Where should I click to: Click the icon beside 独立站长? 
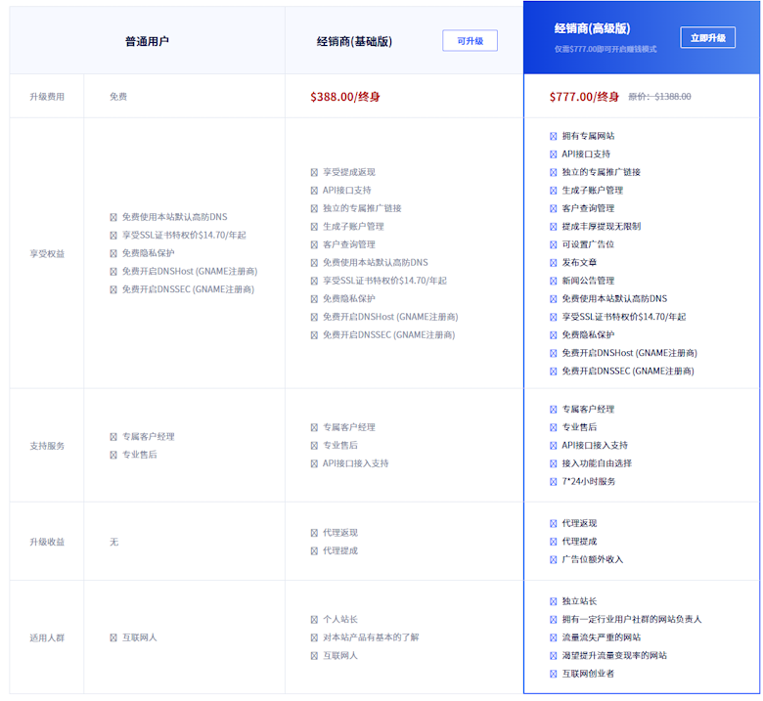tap(553, 601)
